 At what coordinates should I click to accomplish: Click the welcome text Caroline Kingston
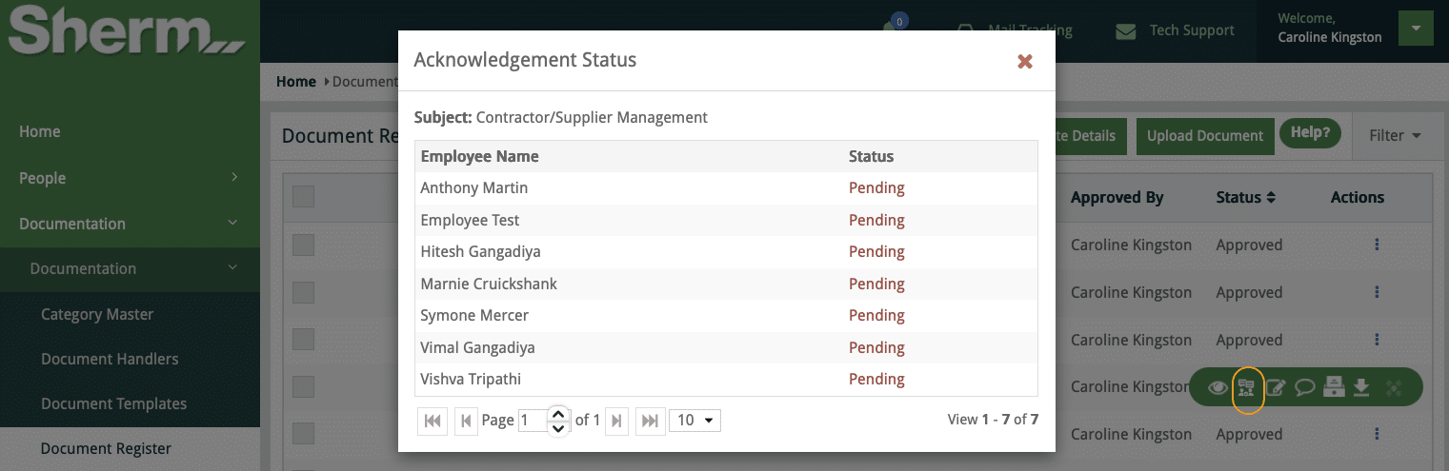(x=1330, y=37)
